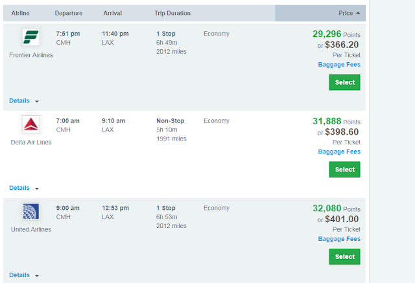Click the Frontier Airlines logo icon
415x283 pixels.
[31, 37]
